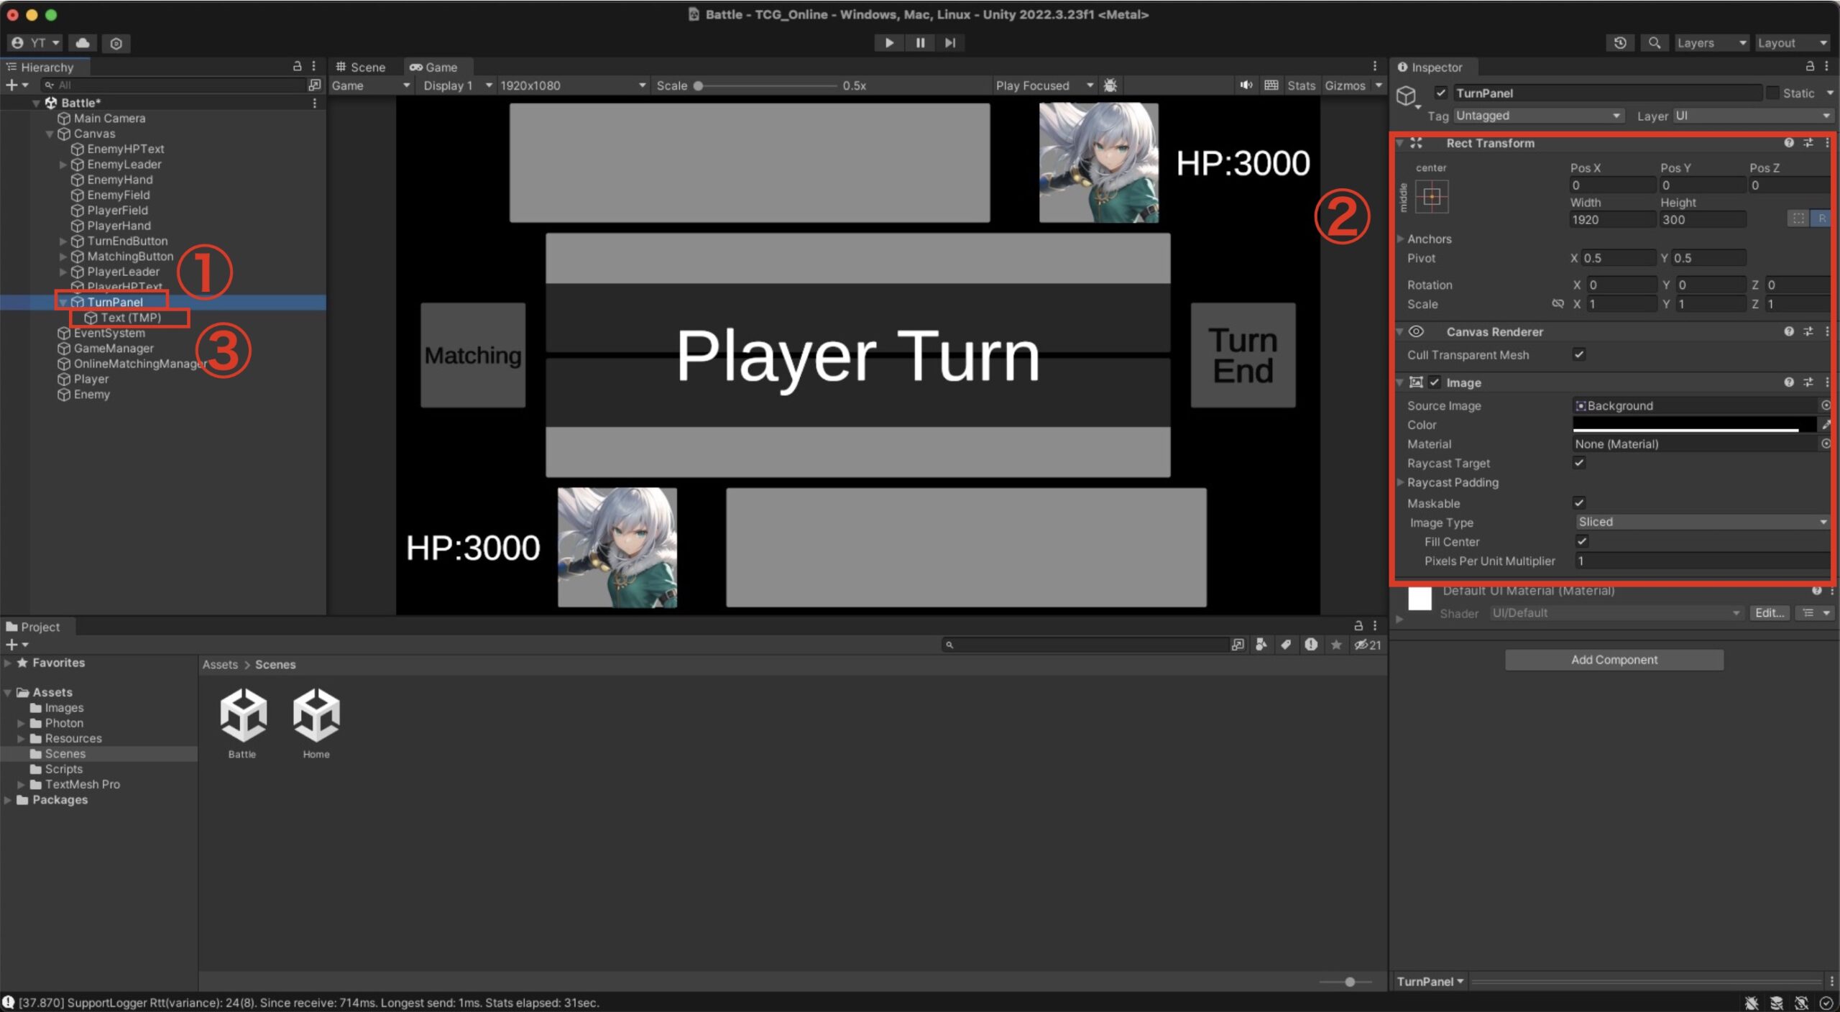
Task: Click the Add Component button
Action: pyautogui.click(x=1614, y=660)
